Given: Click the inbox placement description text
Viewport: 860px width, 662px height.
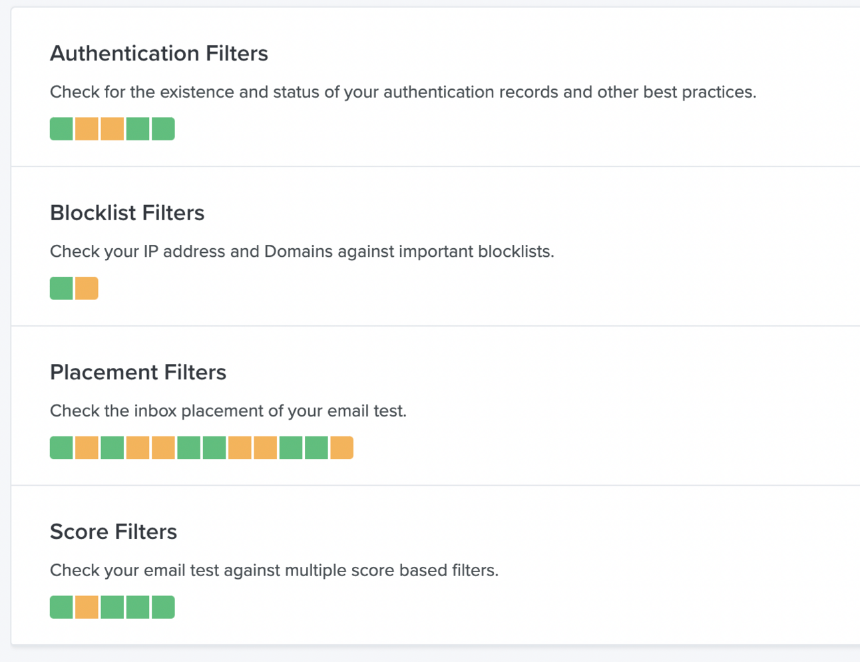Looking at the screenshot, I should click(228, 411).
